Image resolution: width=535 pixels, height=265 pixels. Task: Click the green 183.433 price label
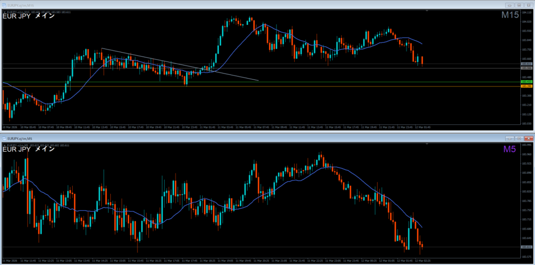point(527,82)
